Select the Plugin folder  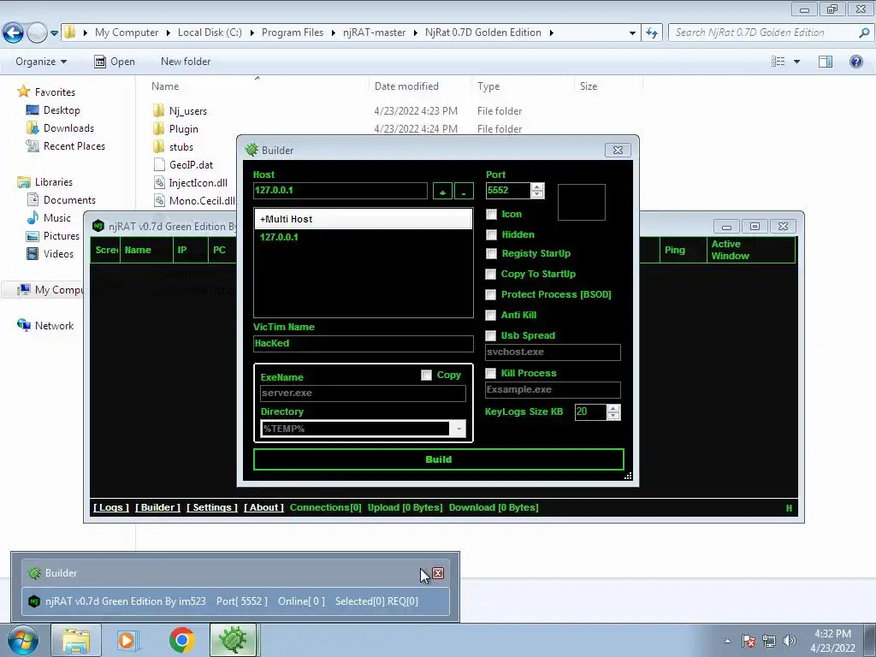tap(183, 129)
